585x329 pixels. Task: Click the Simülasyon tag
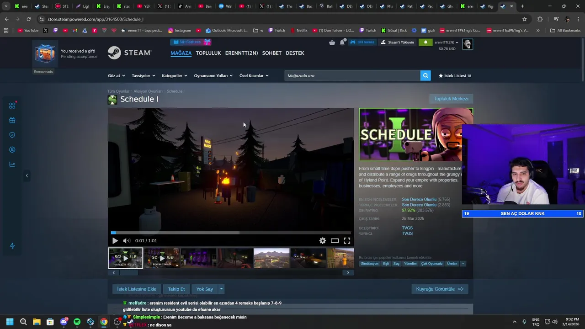(x=370, y=264)
